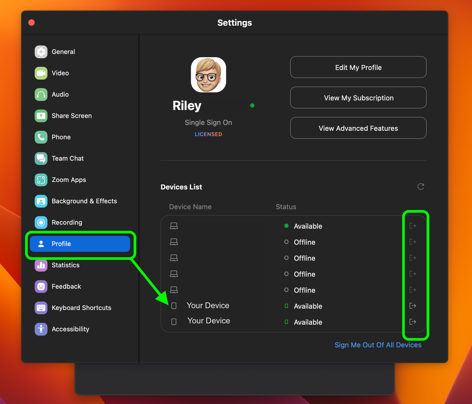Refresh the Devices List
This screenshot has width=472, height=404.
[x=421, y=187]
